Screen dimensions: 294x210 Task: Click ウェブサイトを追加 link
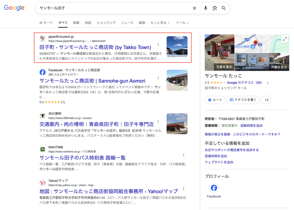(x=219, y=162)
